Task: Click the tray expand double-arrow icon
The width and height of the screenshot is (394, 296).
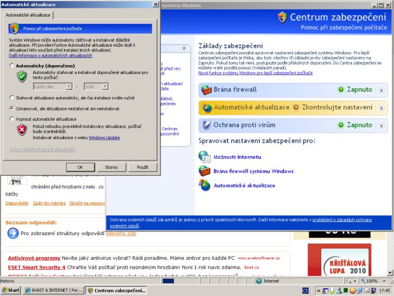Action: [318, 291]
